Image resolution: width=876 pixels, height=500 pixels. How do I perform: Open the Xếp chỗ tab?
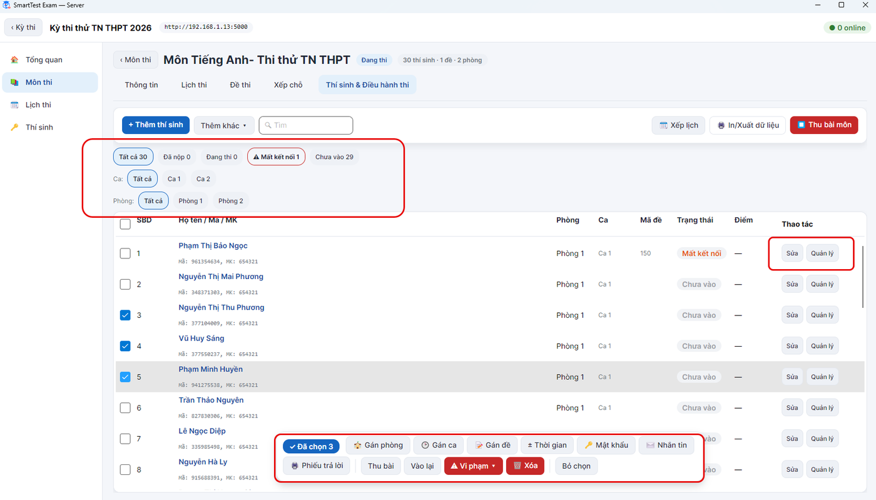pos(288,85)
